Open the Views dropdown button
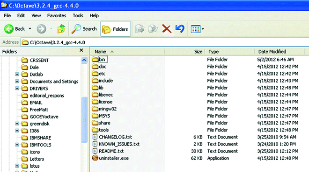 [x=197, y=29]
